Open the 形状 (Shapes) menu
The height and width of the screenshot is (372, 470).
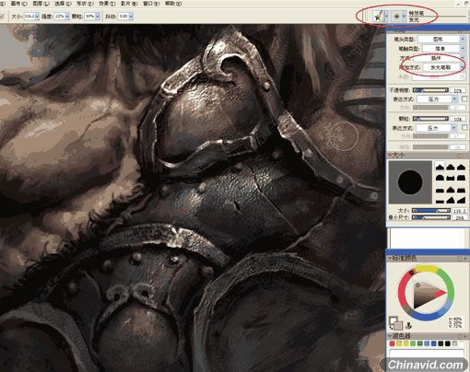85,4
